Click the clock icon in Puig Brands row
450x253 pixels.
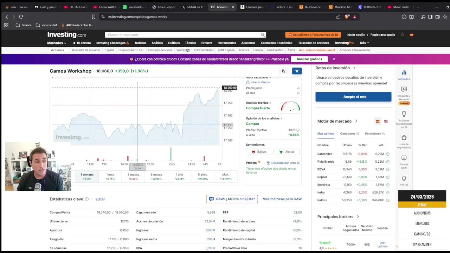[x=388, y=162]
